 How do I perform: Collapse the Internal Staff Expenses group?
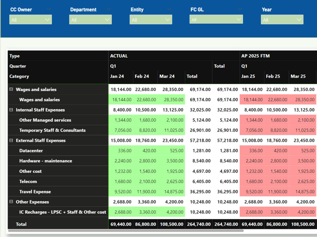click(11, 110)
